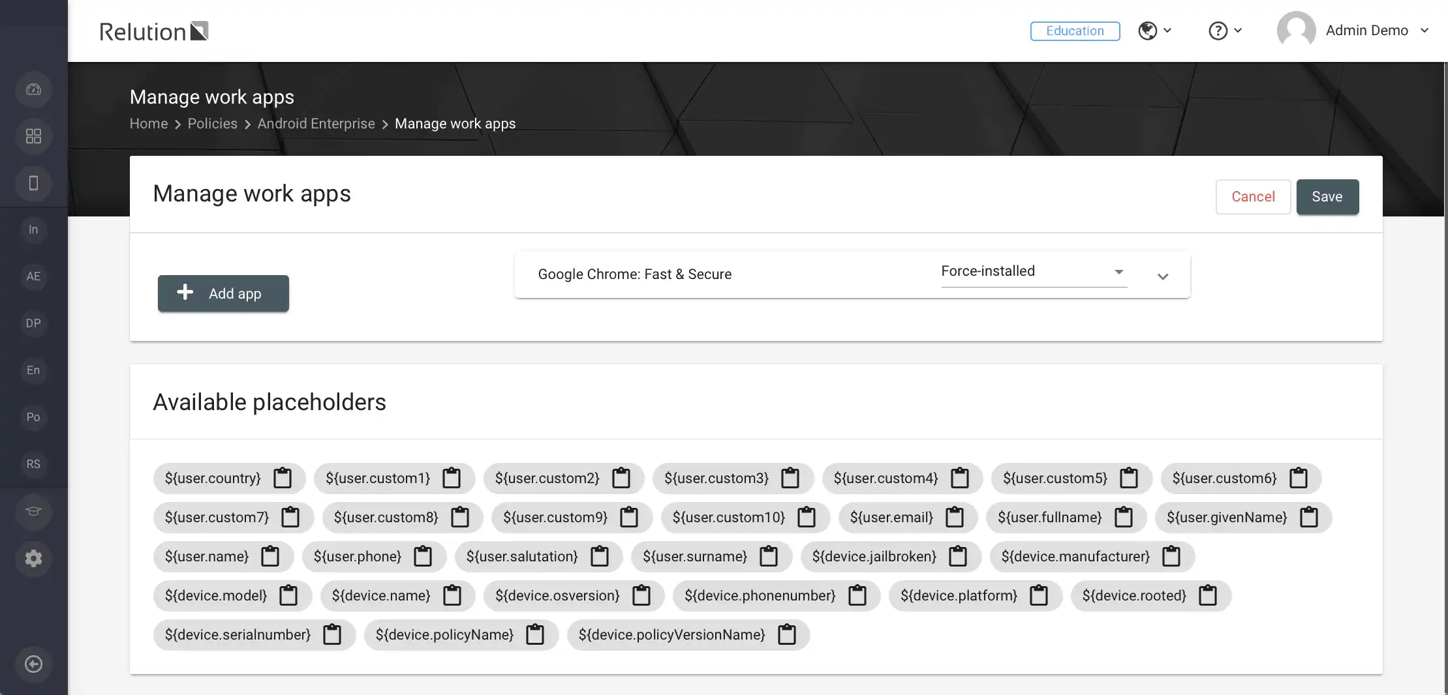Click the ${user.custom7} placeholder chip text

click(217, 517)
